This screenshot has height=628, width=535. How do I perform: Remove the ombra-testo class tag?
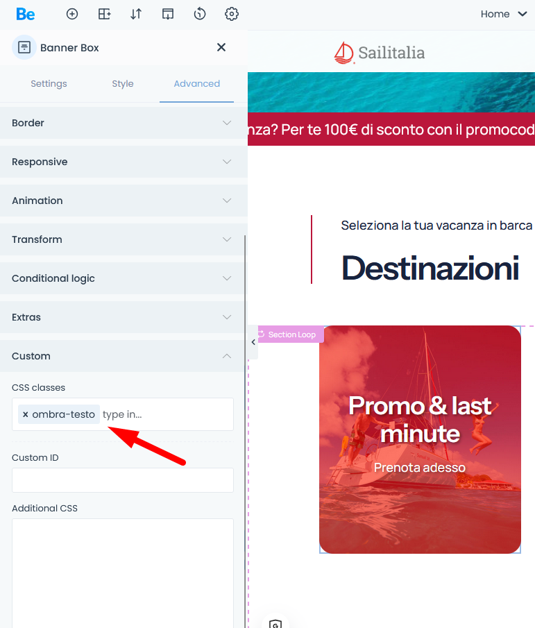click(x=25, y=414)
